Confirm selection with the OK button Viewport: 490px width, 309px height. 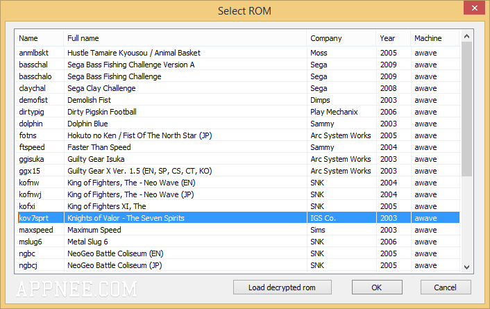coord(377,287)
